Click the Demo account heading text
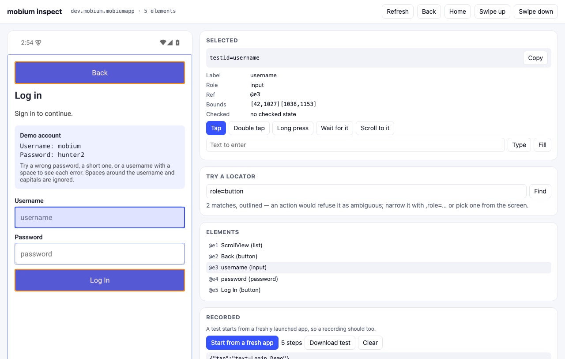This screenshot has width=565, height=359. click(41, 136)
